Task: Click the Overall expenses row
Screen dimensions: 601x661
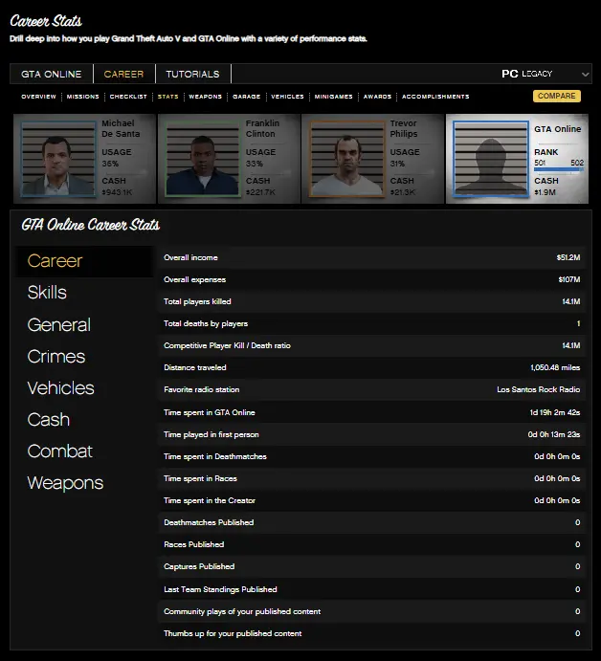Action: 372,279
